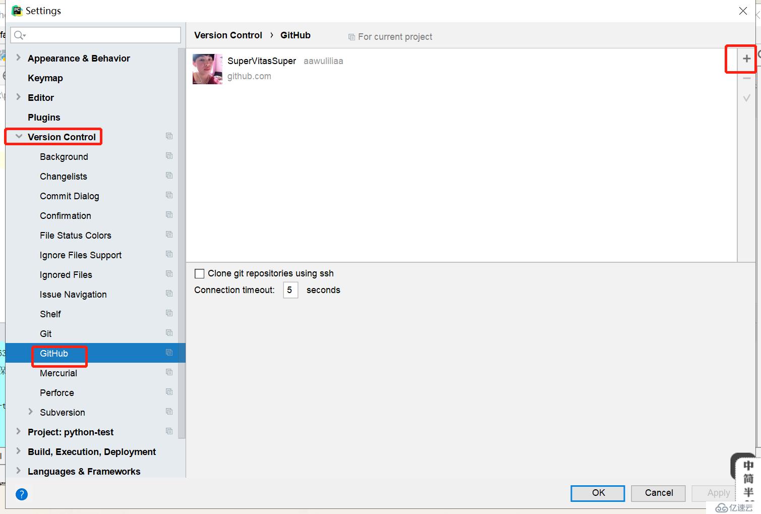This screenshot has height=514, width=761.
Task: Select the GitHub tree item
Action: tap(95, 353)
